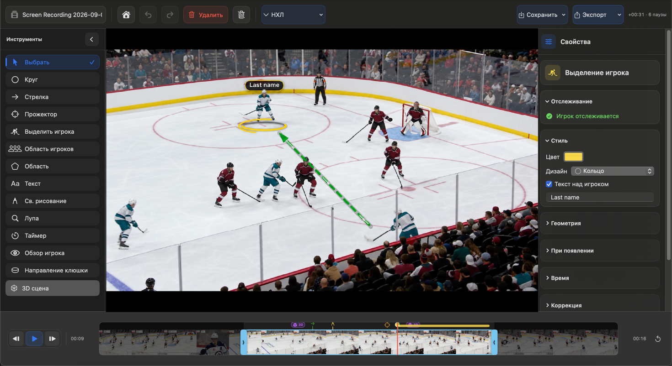Collapse the Инструменты tools panel

point(91,39)
